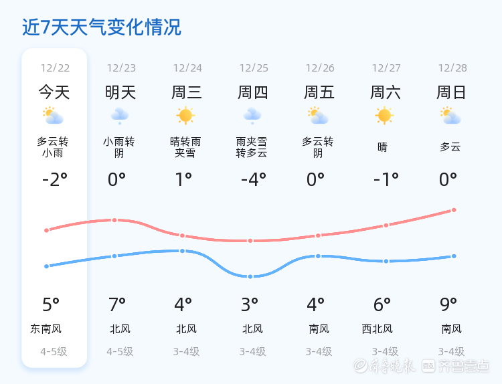Click the 齐鲁壹点 logo watermark
The width and height of the screenshot is (502, 384).
click(465, 365)
